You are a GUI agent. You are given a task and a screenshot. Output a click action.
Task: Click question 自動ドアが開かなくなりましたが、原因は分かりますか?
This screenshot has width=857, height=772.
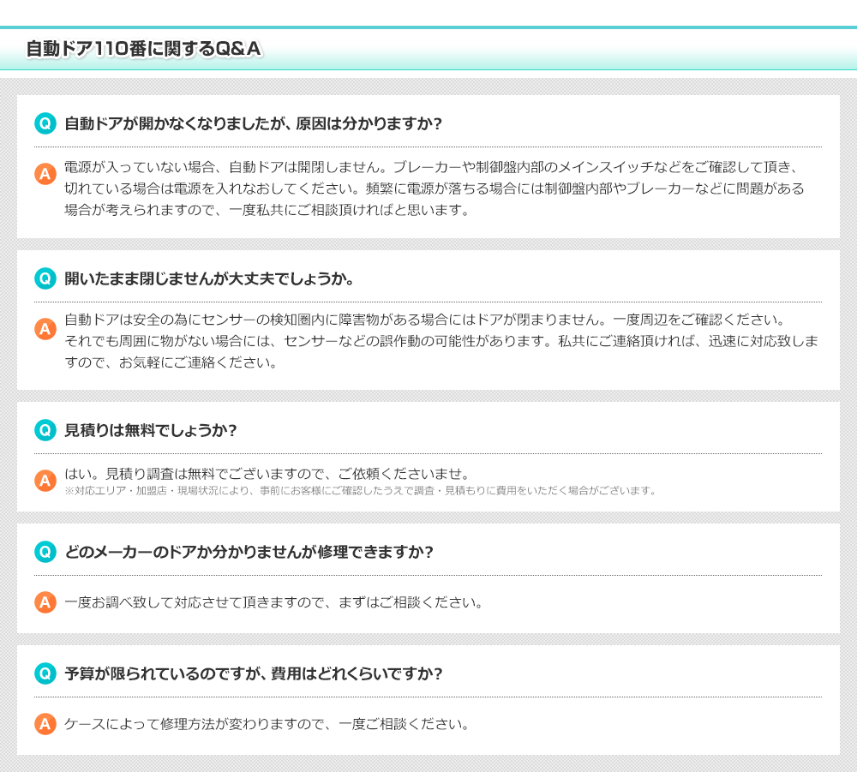[253, 123]
